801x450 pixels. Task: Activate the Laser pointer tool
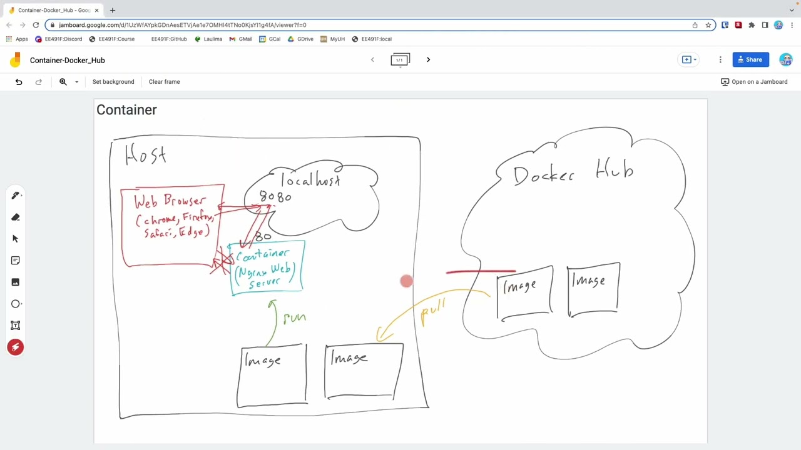tap(16, 347)
